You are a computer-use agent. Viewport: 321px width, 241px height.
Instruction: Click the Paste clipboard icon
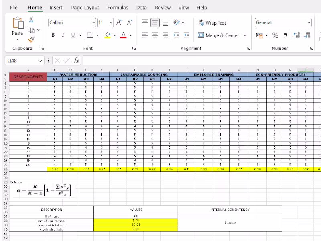18,22
